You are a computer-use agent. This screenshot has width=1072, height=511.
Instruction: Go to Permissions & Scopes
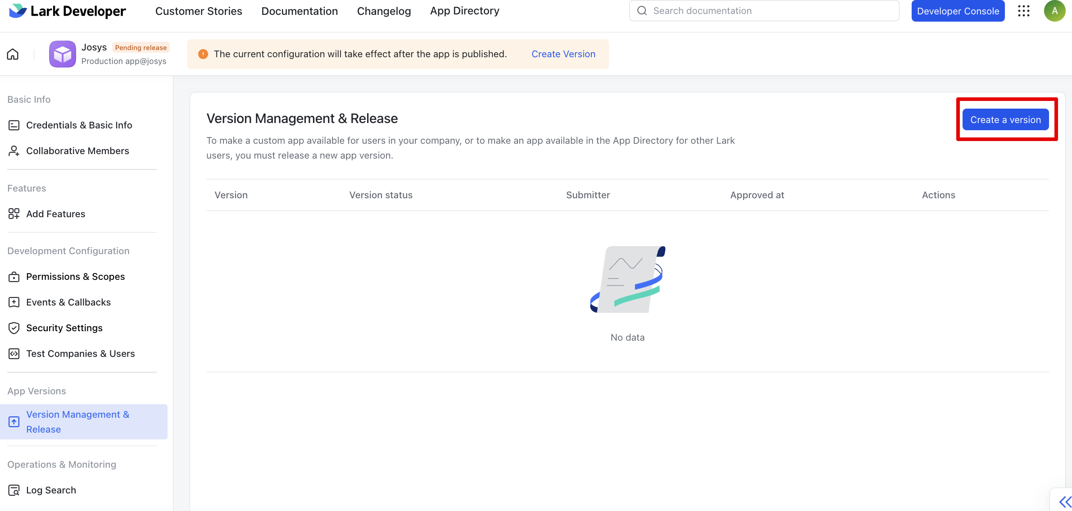[75, 277]
